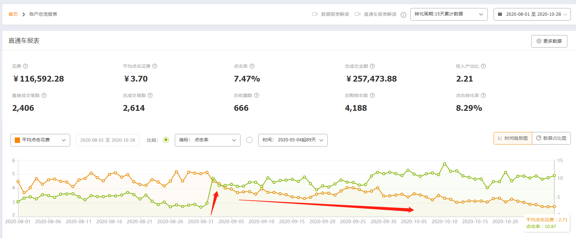The width and height of the screenshot is (576, 238).
Task: Select the 2.21 投入产出比 value
Action: 464,79
